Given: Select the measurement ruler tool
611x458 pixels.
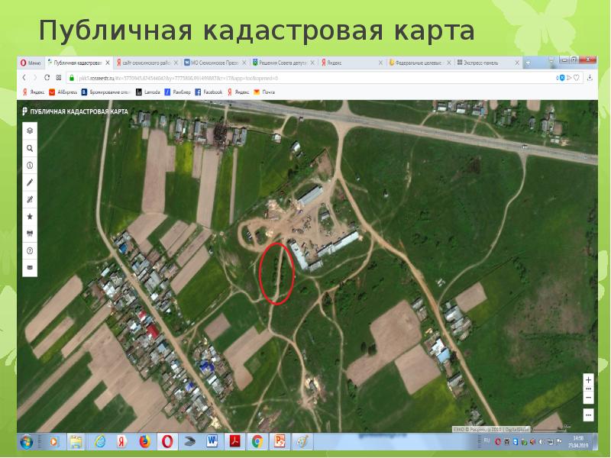Looking at the screenshot, I should (30, 198).
